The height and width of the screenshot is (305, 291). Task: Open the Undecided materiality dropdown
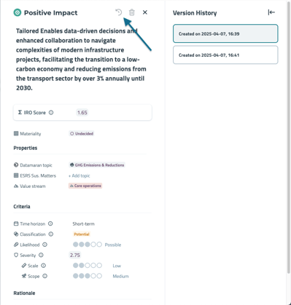point(82,133)
